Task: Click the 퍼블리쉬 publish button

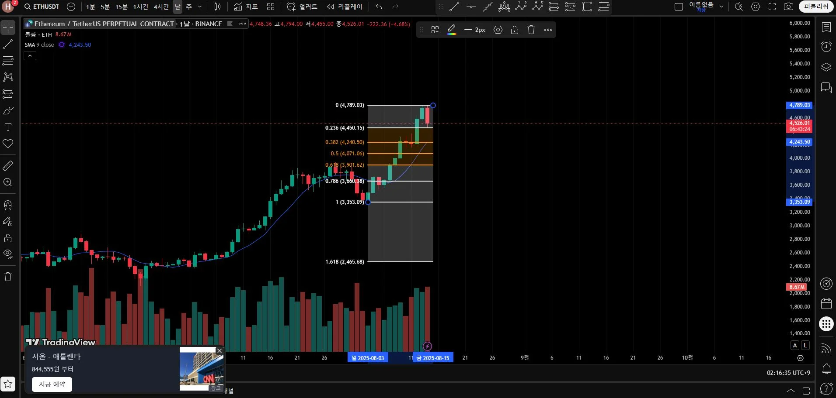Action: (x=816, y=7)
